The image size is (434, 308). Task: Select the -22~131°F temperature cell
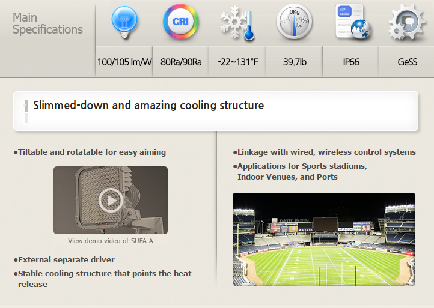pos(237,61)
